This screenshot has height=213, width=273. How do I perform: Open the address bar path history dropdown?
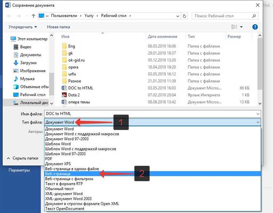coord(177,16)
